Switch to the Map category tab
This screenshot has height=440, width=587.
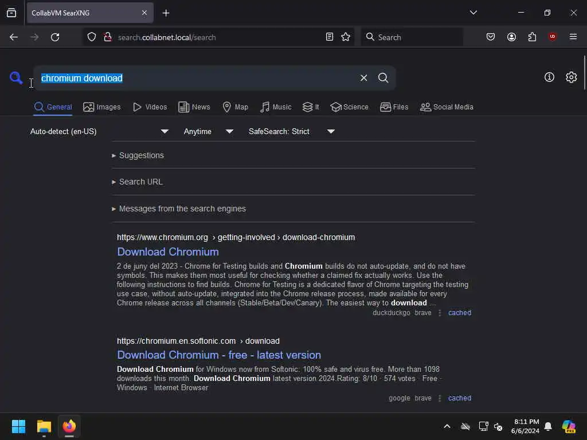pyautogui.click(x=235, y=107)
